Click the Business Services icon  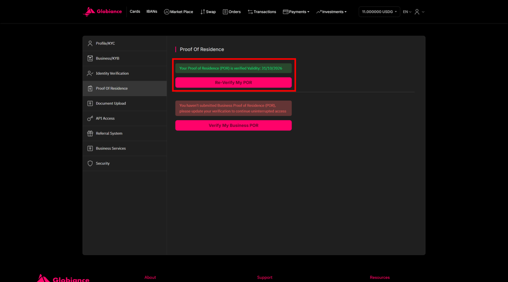pyautogui.click(x=90, y=149)
